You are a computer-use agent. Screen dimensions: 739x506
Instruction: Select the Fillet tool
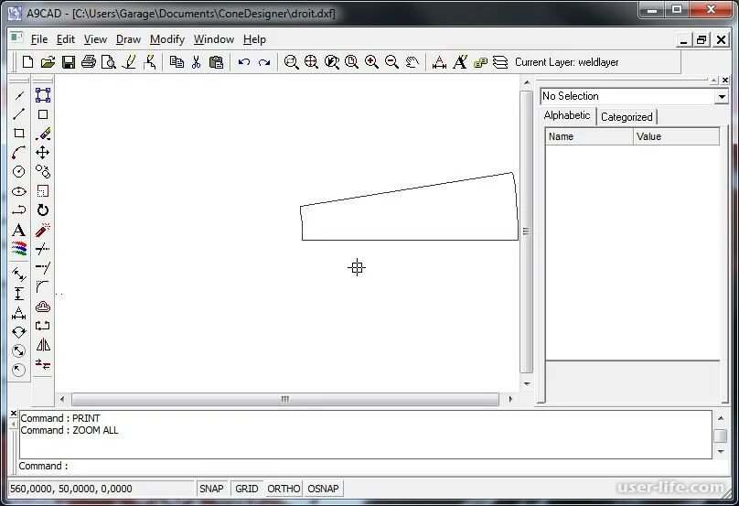43,286
